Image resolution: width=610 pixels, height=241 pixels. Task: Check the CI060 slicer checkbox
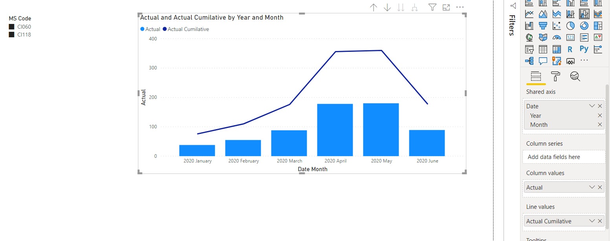(11, 27)
